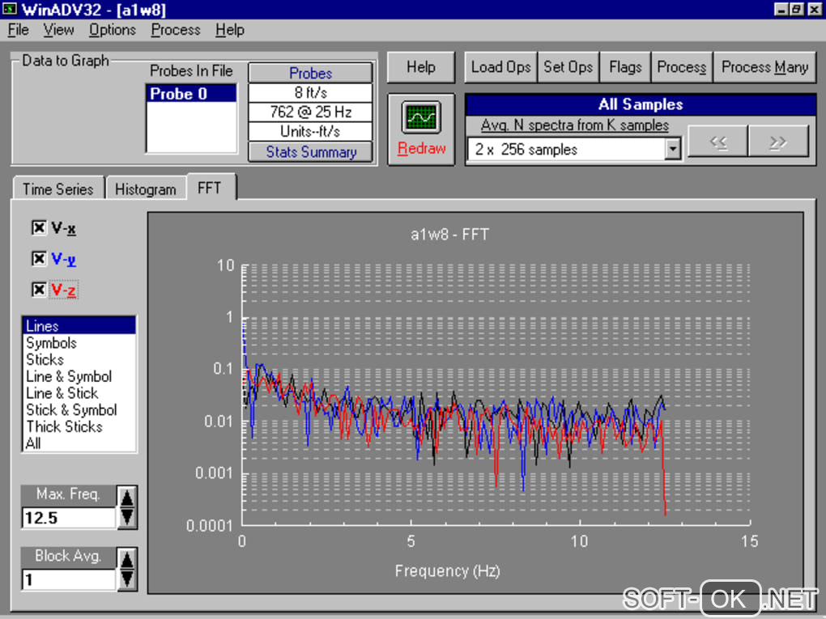Decrease Max. Freq. with down arrow
Screen dimensions: 826x619
click(127, 517)
